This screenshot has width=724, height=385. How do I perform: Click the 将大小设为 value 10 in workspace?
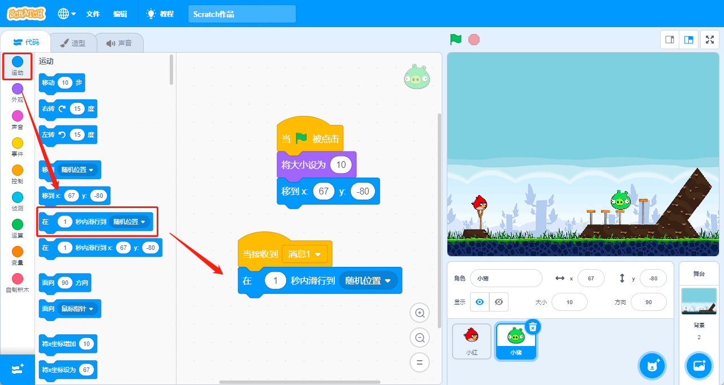(x=341, y=165)
